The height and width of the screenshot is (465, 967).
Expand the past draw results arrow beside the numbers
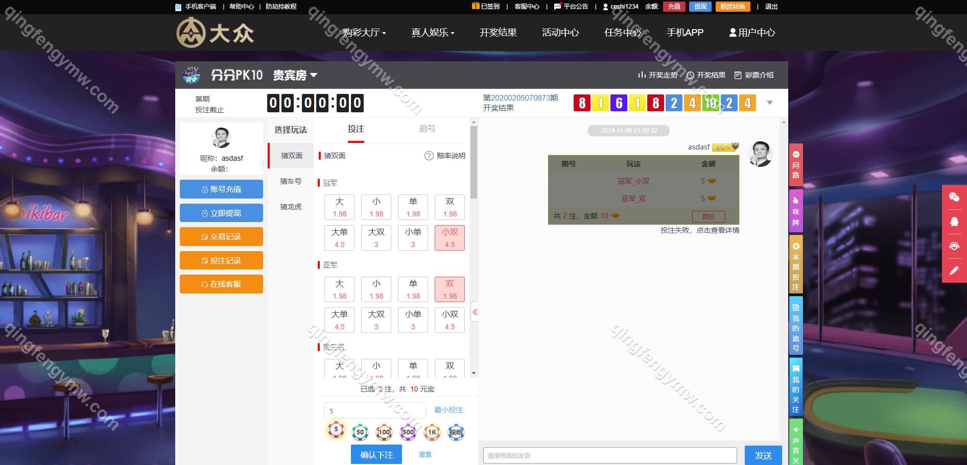(770, 103)
